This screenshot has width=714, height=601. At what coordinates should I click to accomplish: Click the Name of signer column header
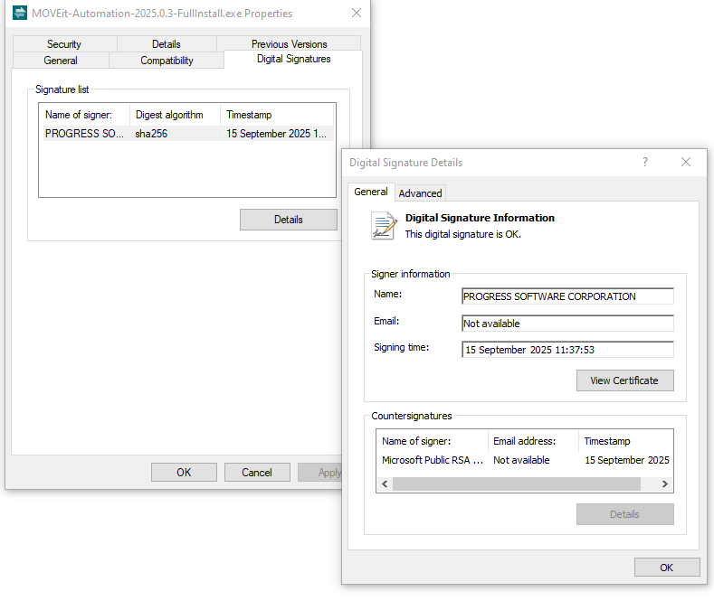[x=85, y=115]
